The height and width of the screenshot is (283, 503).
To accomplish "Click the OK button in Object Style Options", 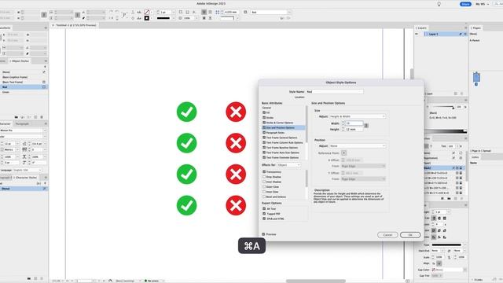I will click(x=410, y=235).
